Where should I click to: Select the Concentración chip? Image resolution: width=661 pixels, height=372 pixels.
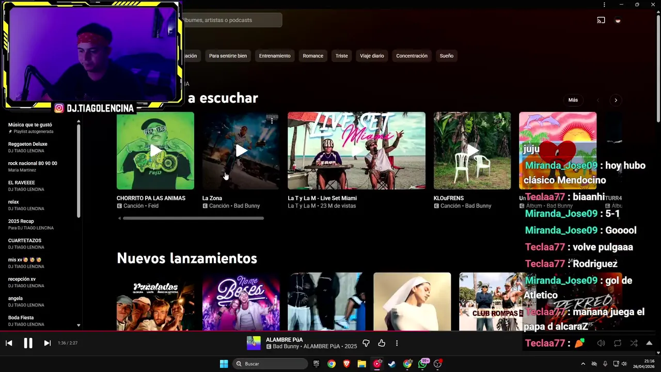pos(412,56)
